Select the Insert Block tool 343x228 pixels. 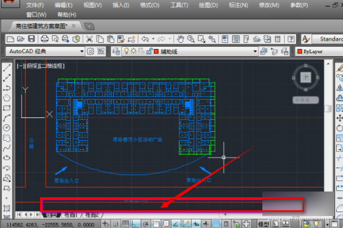coord(6,178)
